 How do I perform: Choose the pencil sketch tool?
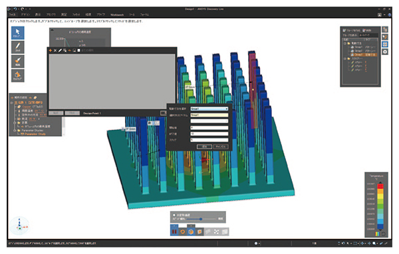(x=17, y=47)
